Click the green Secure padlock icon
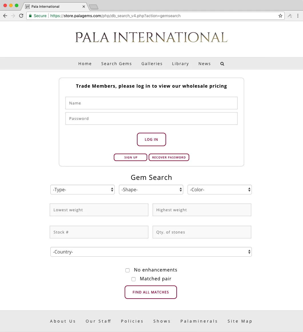The width and height of the screenshot is (303, 332). [x=30, y=16]
